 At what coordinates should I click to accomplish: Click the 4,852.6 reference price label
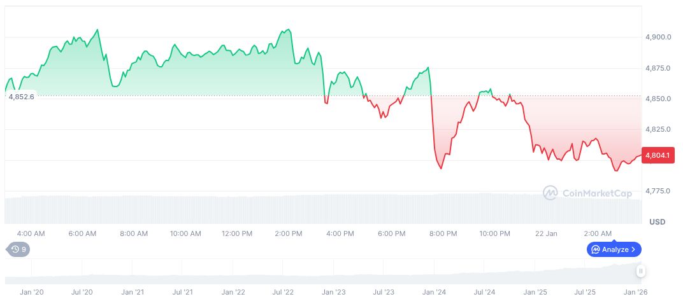tap(21, 96)
